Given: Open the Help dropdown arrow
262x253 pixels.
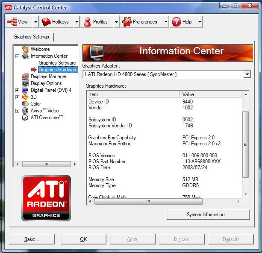Looking at the screenshot, I should pos(200,22).
